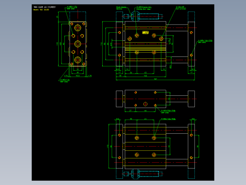Click the yellow nameplate on the cylinder body
Image resolution: width=246 pixels, height=185 pixels.
pos(145,32)
